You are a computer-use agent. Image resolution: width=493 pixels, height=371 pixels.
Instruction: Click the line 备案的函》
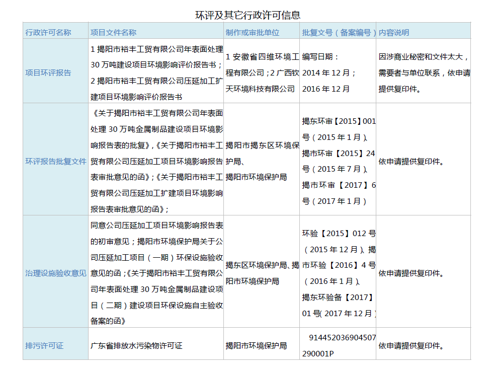pyautogui.click(x=108, y=321)
